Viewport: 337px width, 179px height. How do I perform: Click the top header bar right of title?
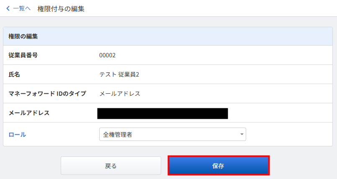pyautogui.click(x=209, y=8)
